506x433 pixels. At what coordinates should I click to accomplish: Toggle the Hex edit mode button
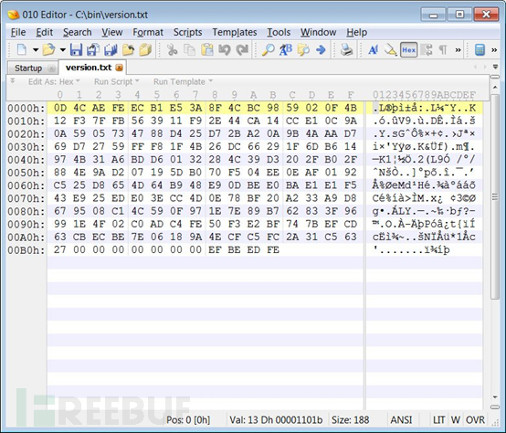click(x=408, y=49)
